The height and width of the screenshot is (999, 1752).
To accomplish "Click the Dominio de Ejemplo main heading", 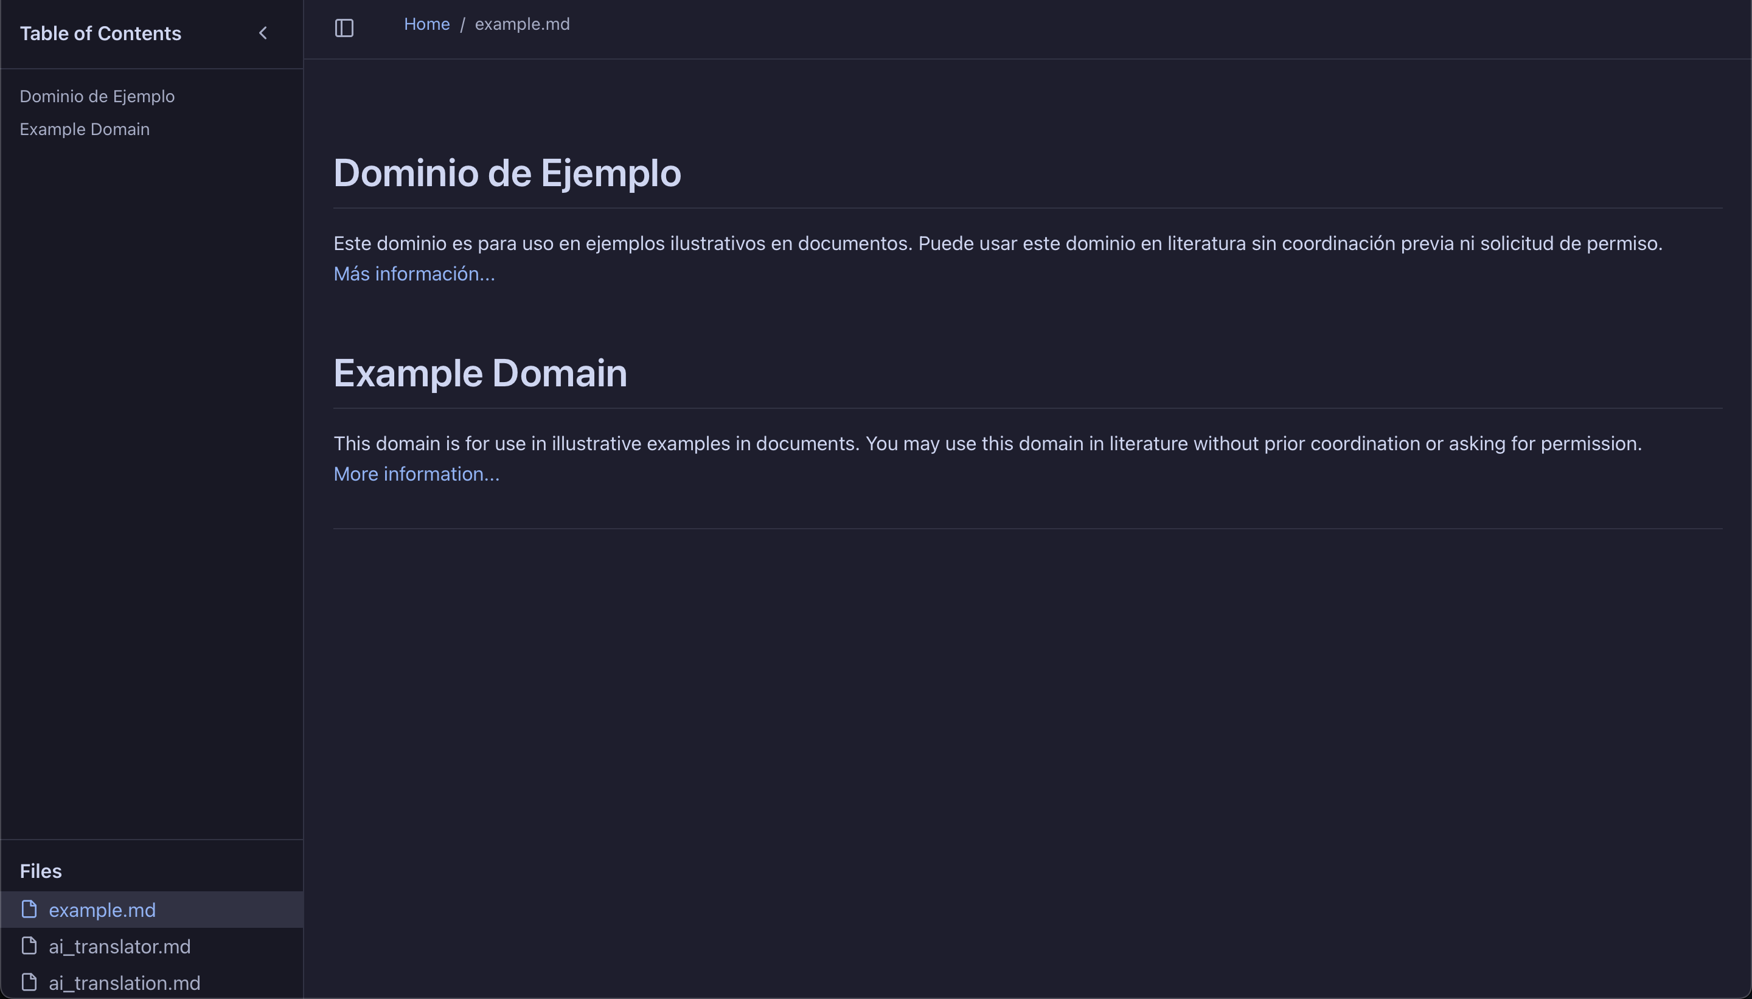I will click(507, 173).
